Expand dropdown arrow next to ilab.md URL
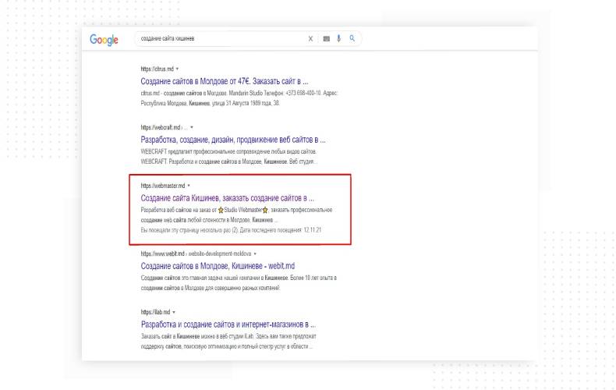Image resolution: width=616 pixels, height=390 pixels. pos(174,312)
